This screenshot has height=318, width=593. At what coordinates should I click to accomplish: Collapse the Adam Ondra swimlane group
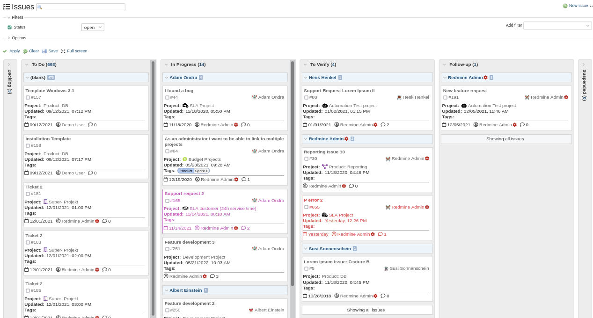click(166, 78)
